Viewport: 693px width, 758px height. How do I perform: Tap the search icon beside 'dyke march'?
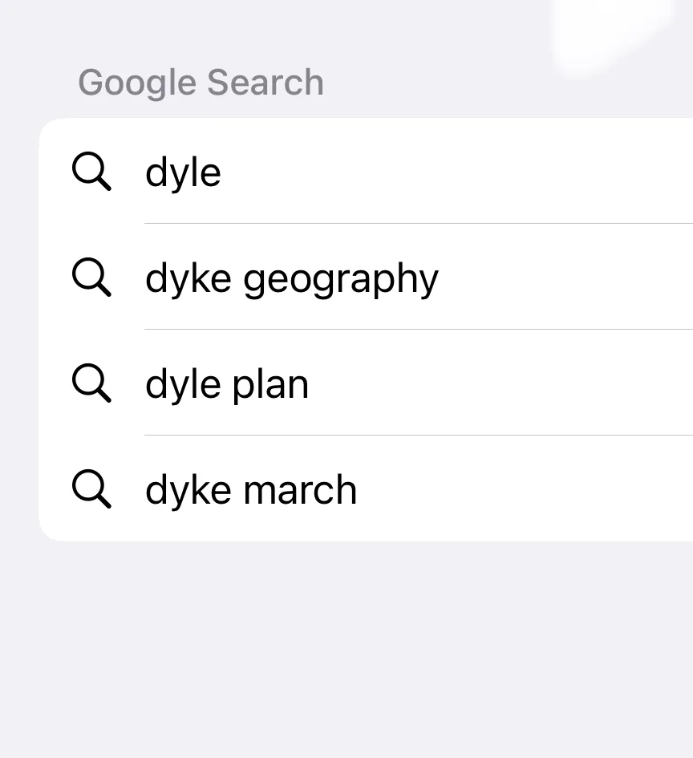click(91, 488)
